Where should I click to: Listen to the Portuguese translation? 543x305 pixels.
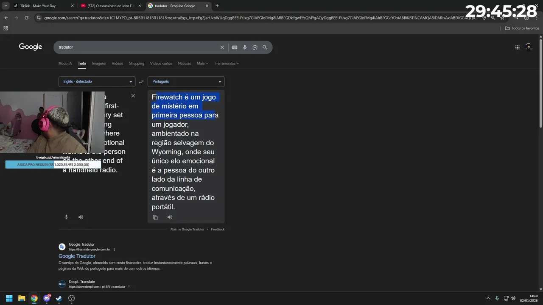click(170, 217)
